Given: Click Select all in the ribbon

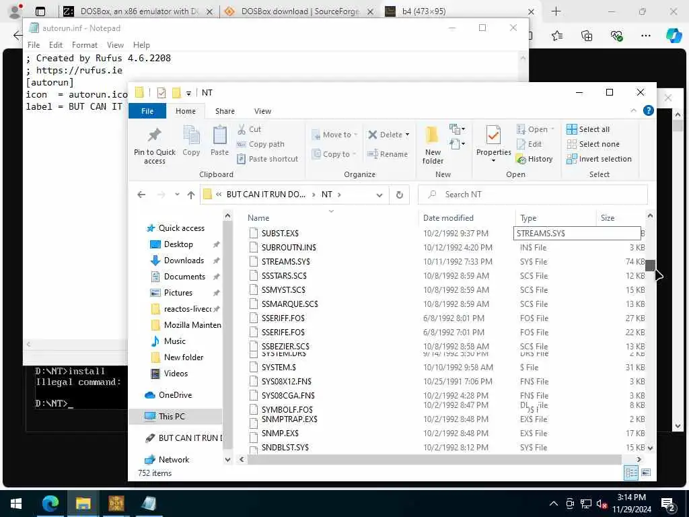Looking at the screenshot, I should coord(588,129).
